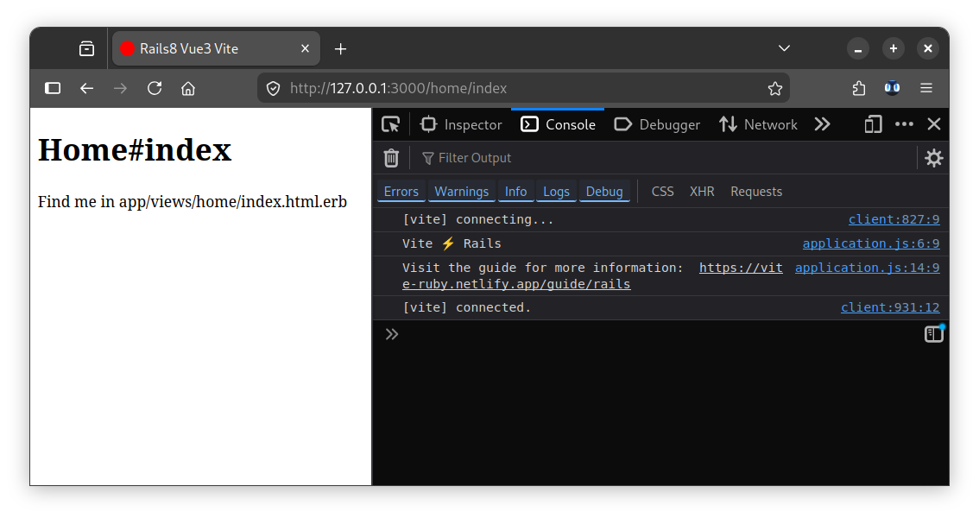Open client:827:9 source link
979x518 pixels.
894,219
